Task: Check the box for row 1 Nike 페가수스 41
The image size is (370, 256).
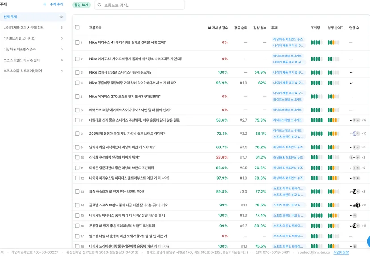Action: [x=77, y=42]
